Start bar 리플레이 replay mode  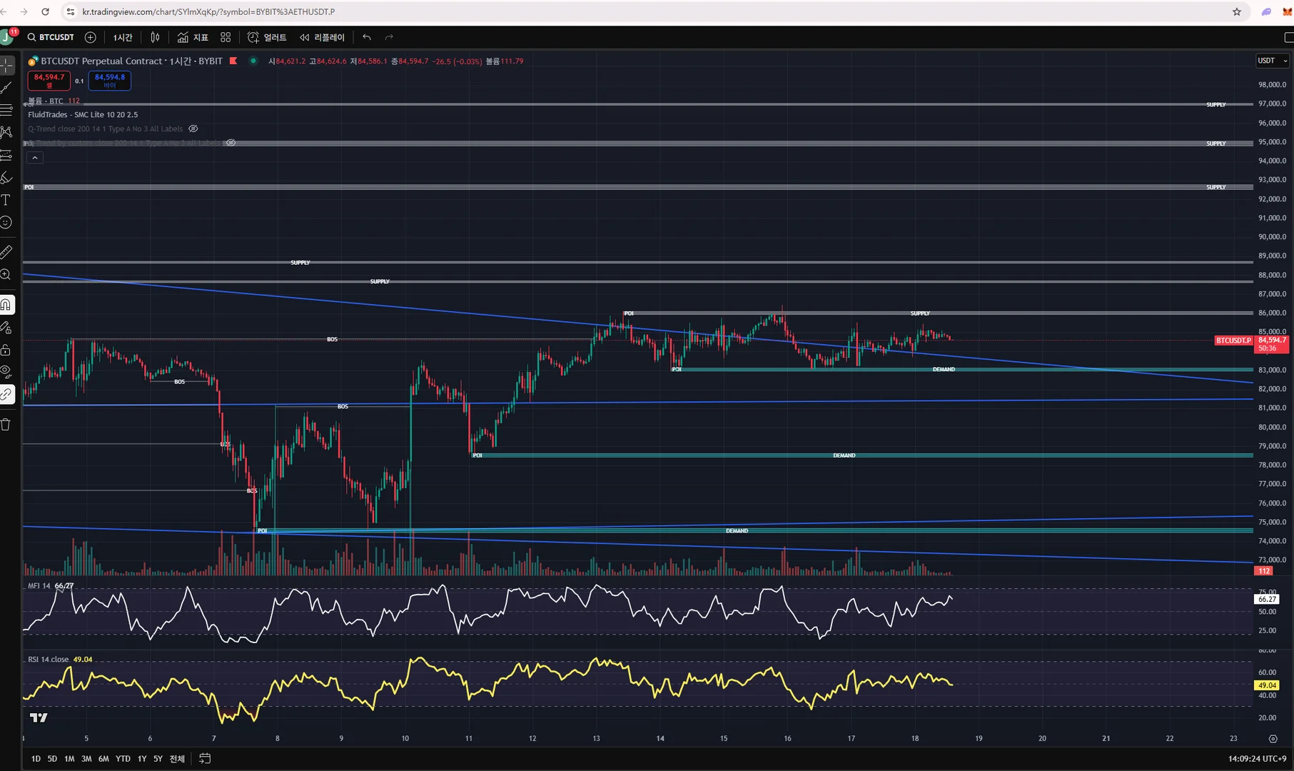pyautogui.click(x=322, y=37)
